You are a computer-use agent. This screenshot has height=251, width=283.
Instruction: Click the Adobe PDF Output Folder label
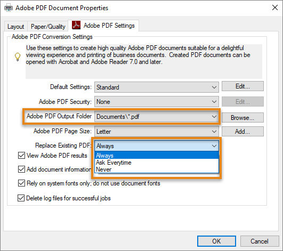(59, 116)
